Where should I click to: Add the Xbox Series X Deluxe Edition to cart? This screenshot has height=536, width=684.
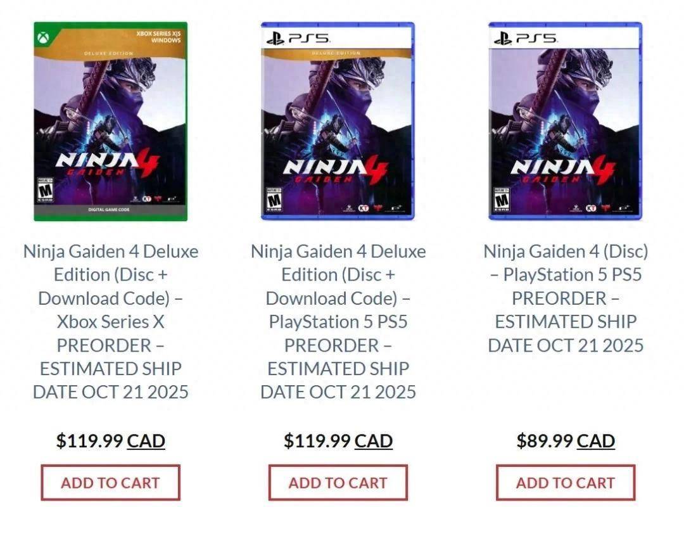click(111, 483)
